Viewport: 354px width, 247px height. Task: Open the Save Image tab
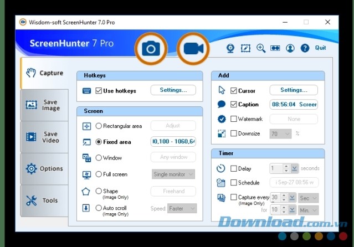(x=44, y=105)
